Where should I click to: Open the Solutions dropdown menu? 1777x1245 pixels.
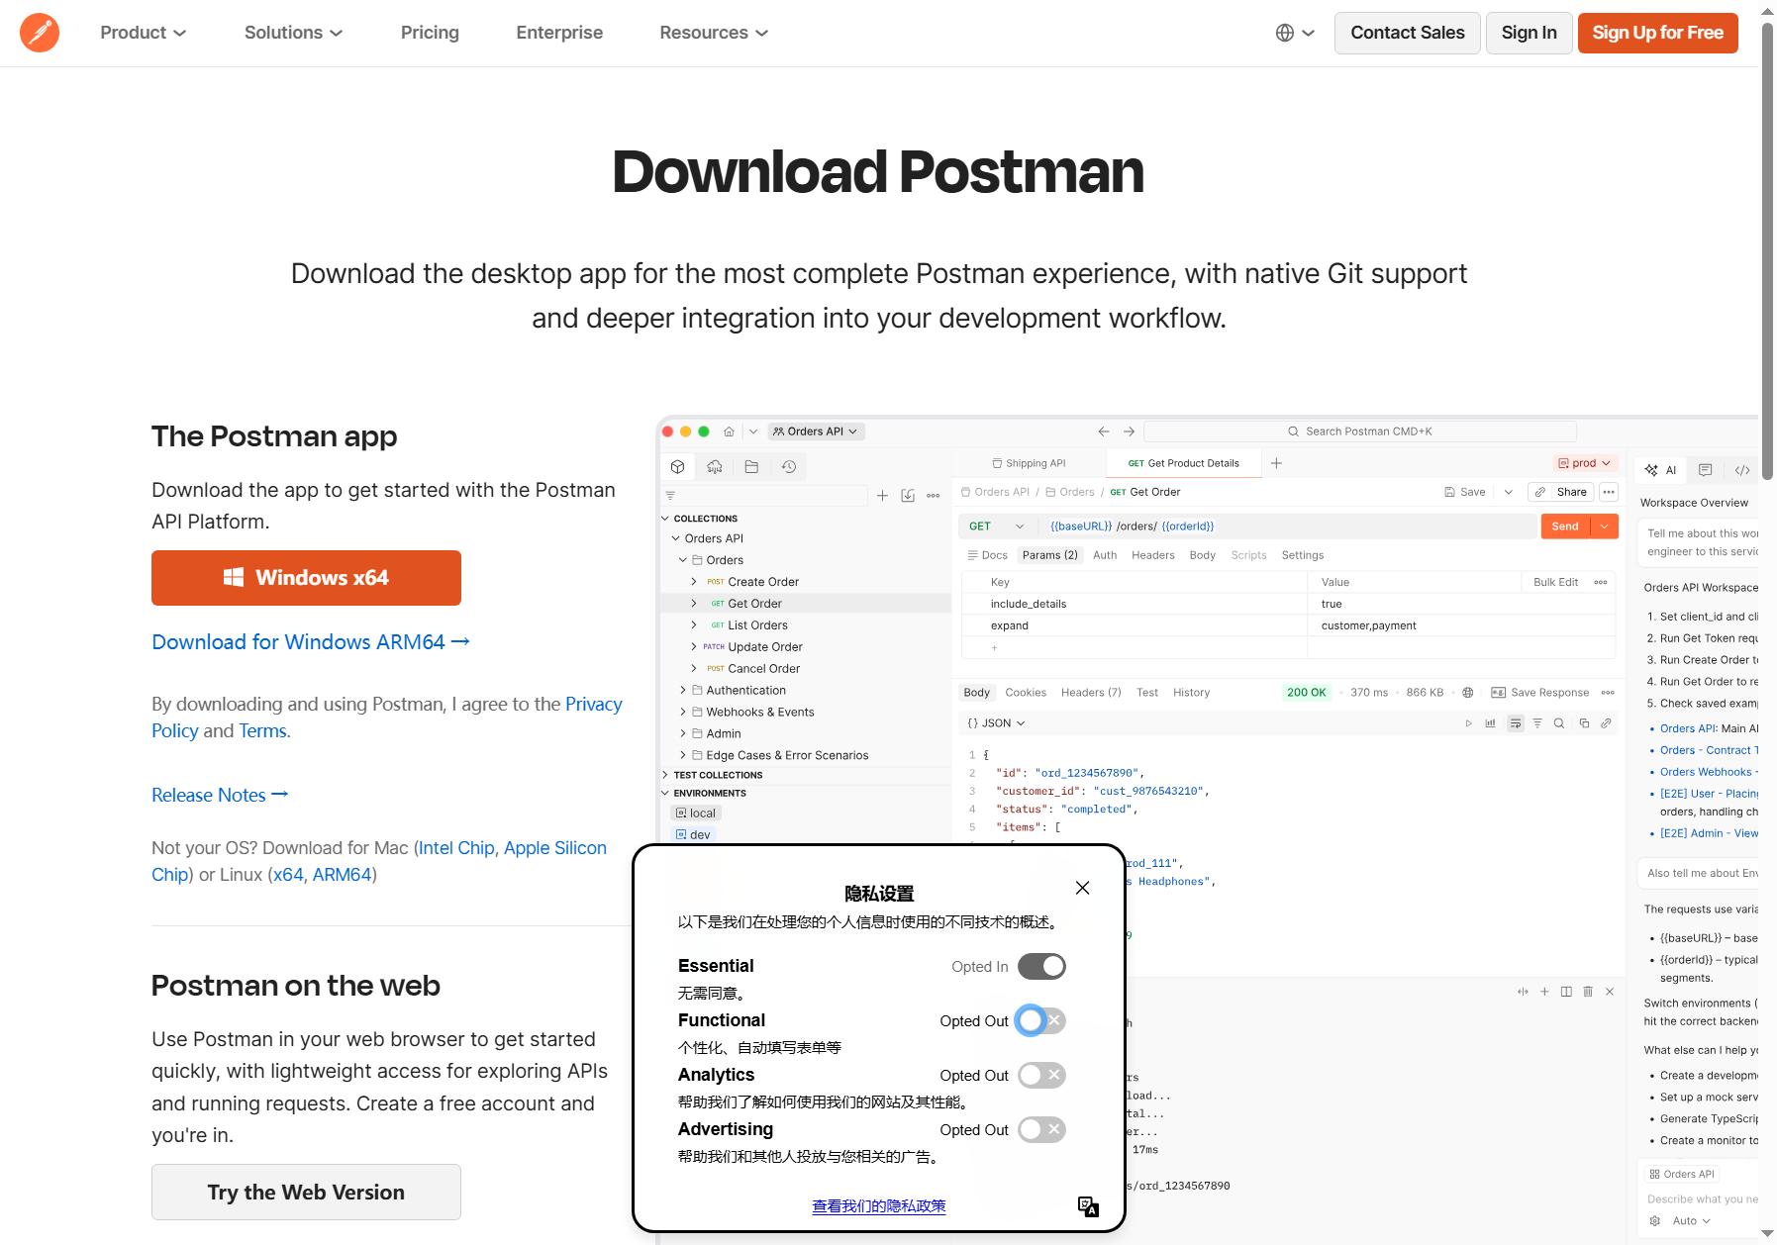point(294,33)
